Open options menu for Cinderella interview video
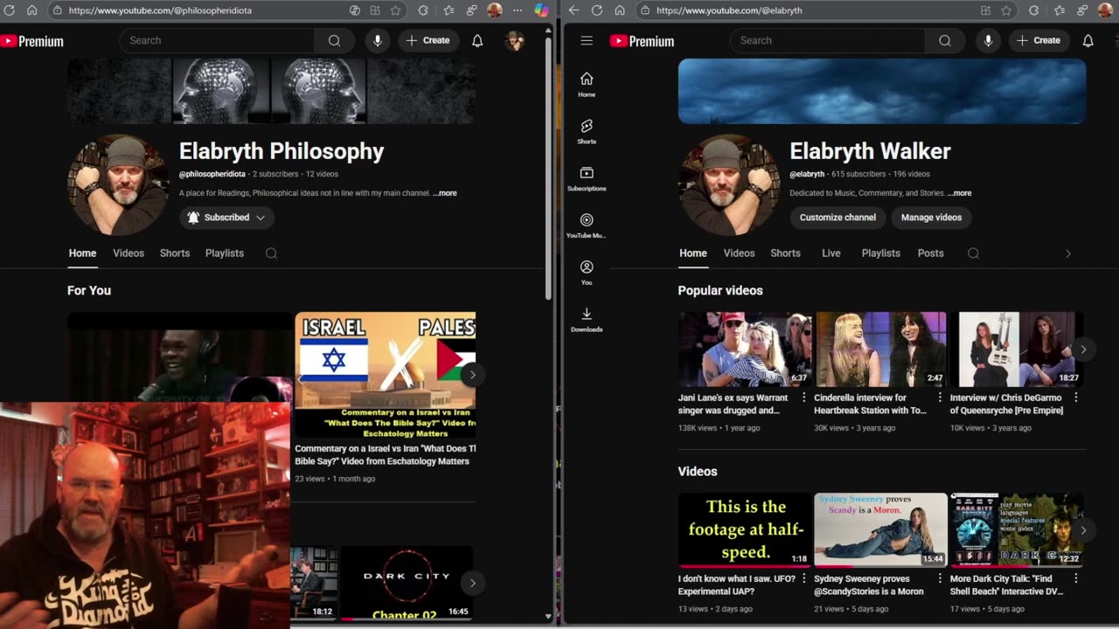The height and width of the screenshot is (629, 1119). (940, 397)
